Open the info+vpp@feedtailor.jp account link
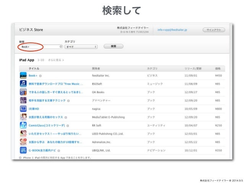 point(172,30)
